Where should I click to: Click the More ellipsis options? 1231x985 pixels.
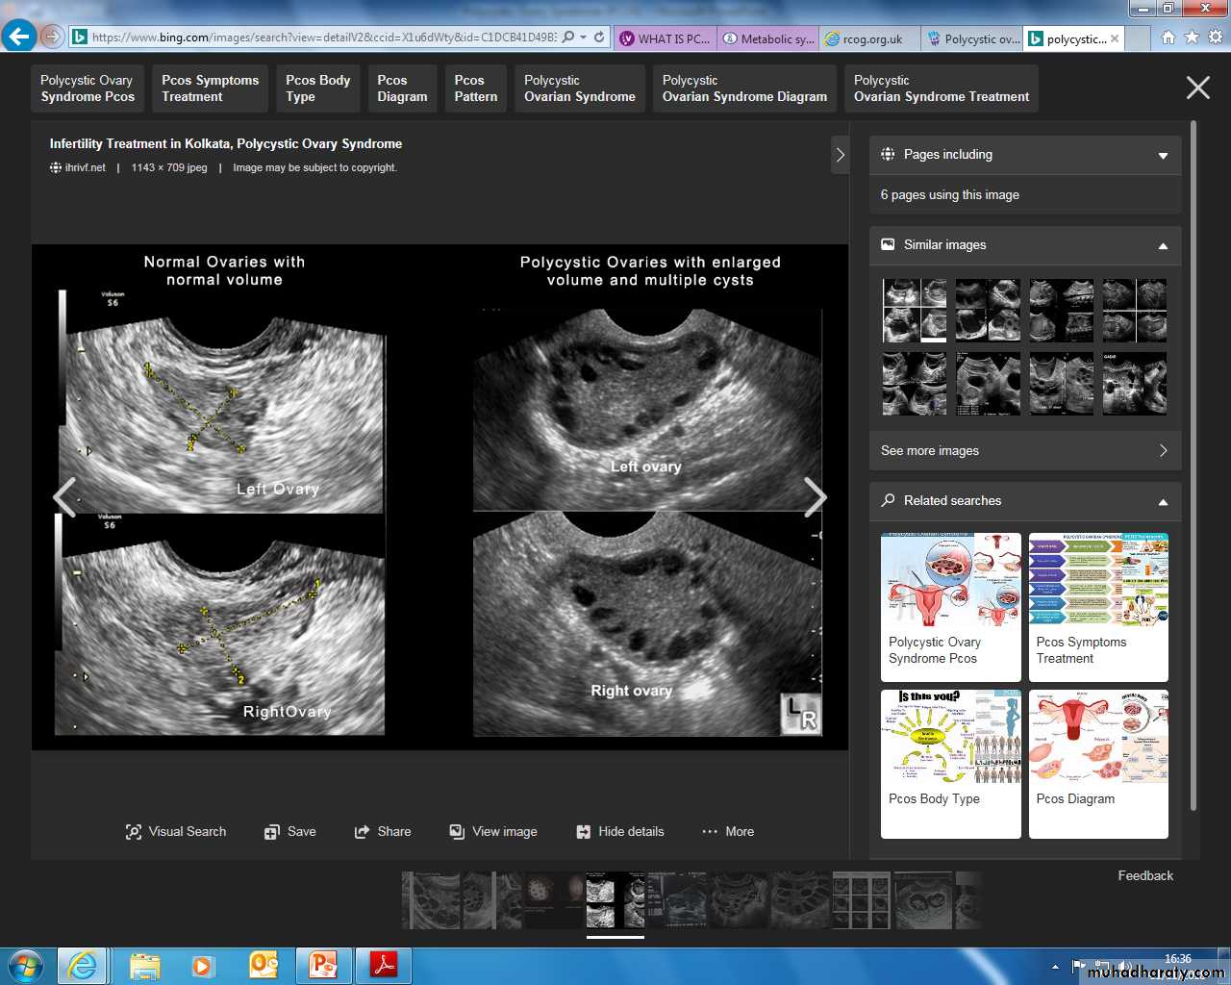[710, 832]
